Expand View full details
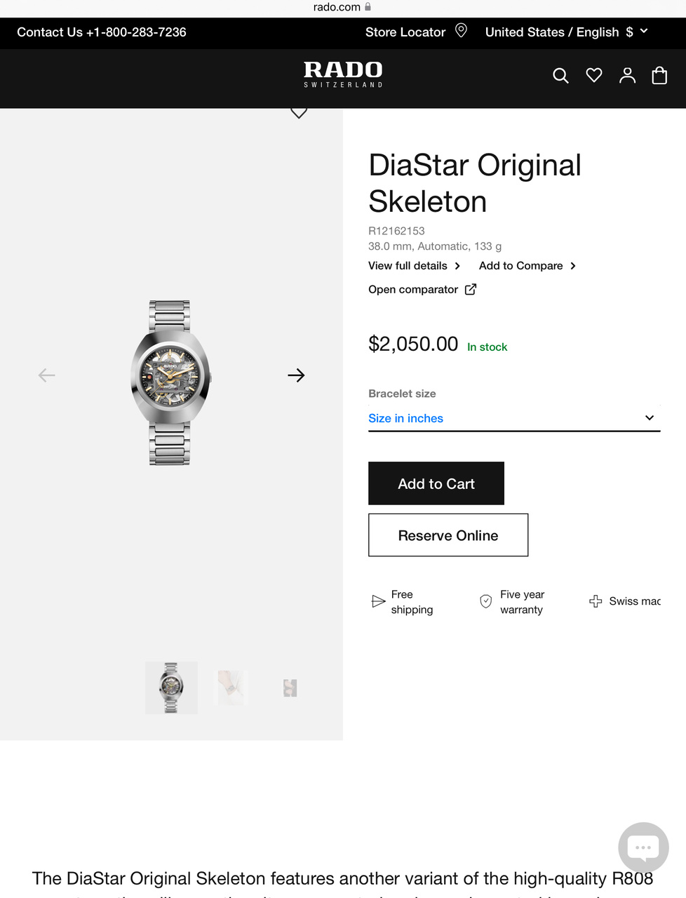 [414, 266]
